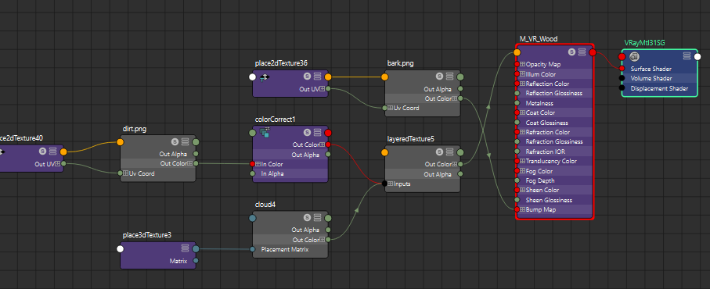
Task: Click the view mode icon on place3dTexture3 node
Action: coord(186,248)
